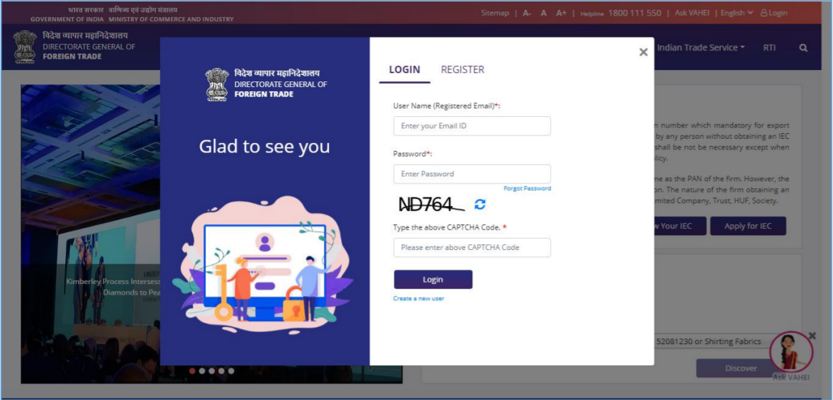Screen dimensions: 833x400
Task: Click Ask VAHEI link in top bar
Action: point(692,13)
